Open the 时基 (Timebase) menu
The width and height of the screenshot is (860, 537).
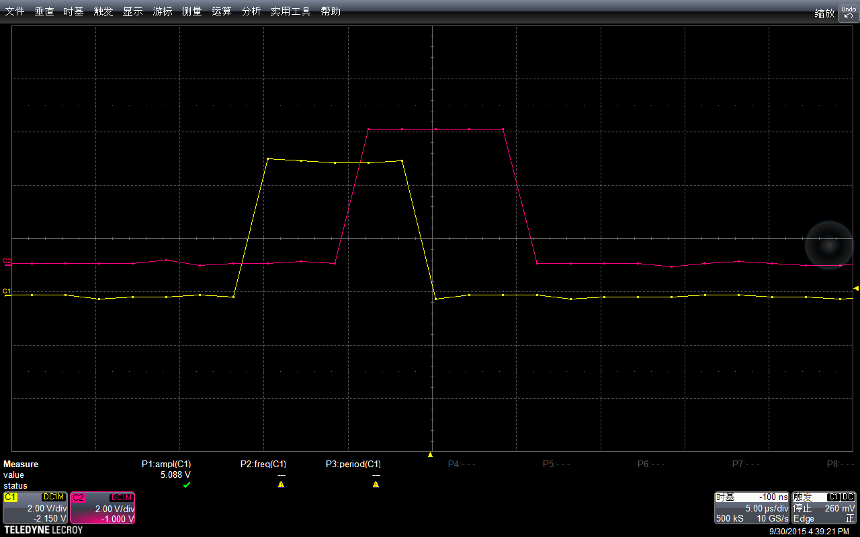[74, 11]
